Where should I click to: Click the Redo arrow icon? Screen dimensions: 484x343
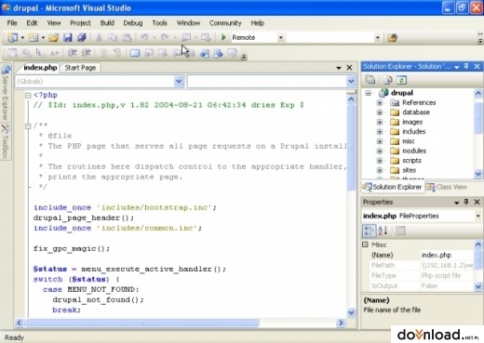tap(165, 37)
